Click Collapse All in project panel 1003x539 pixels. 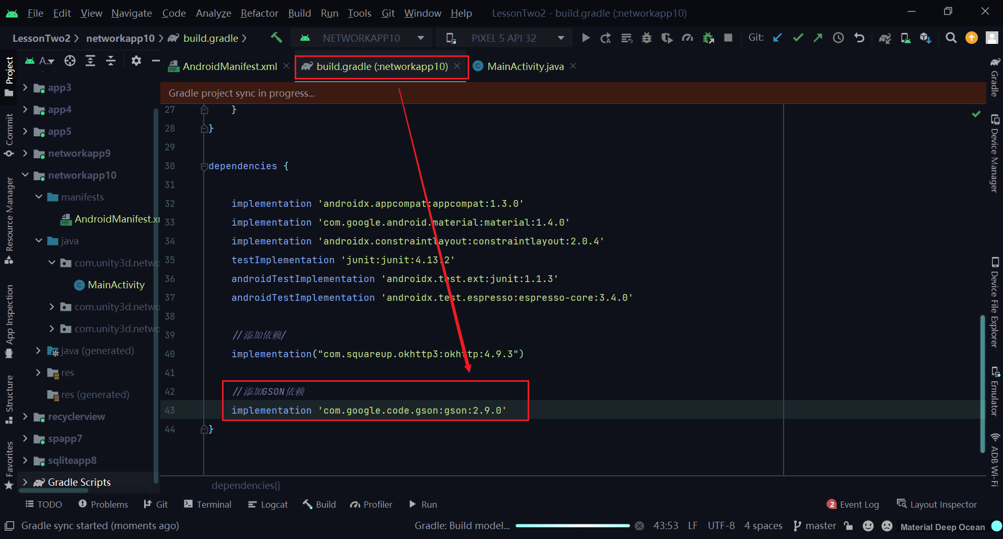click(111, 61)
